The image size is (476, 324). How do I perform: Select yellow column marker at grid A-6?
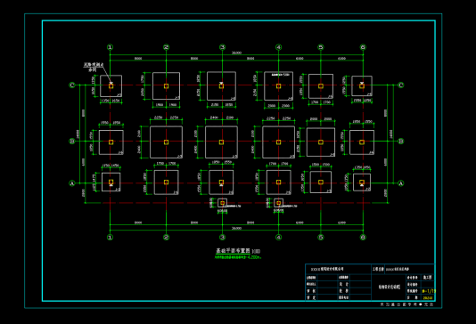pyautogui.click(x=362, y=182)
